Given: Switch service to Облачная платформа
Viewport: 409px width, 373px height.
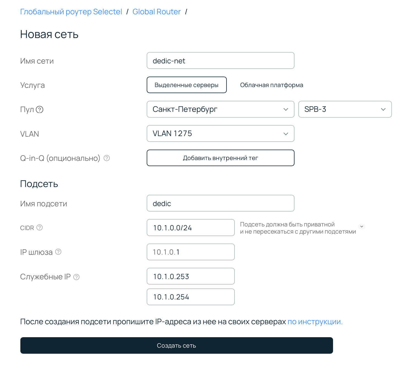Looking at the screenshot, I should 272,85.
